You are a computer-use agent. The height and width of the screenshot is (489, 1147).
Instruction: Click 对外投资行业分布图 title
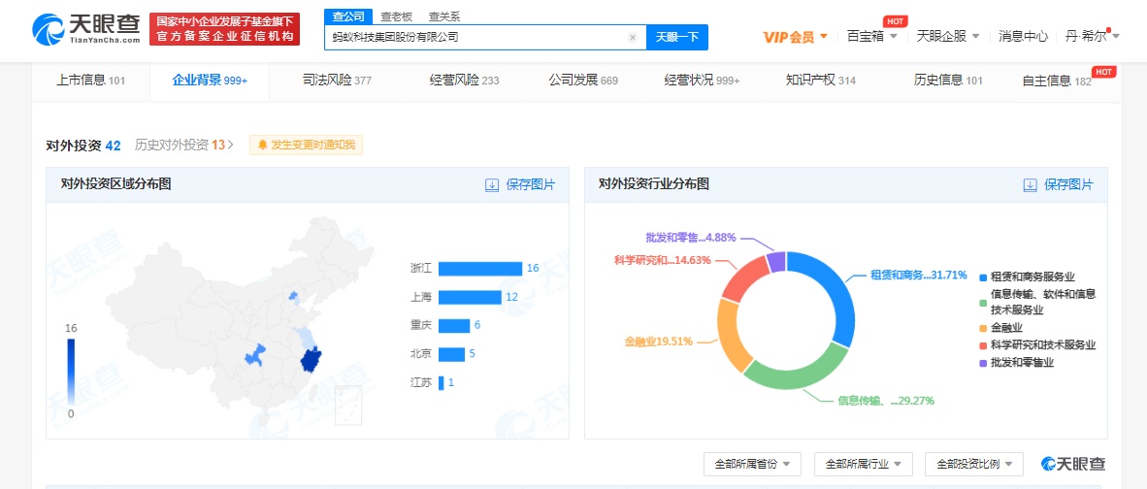pos(654,184)
